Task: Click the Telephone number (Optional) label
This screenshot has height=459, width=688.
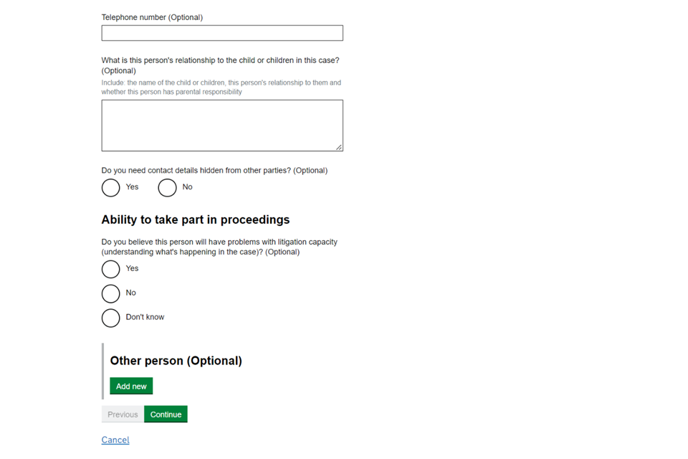Action: 152,17
